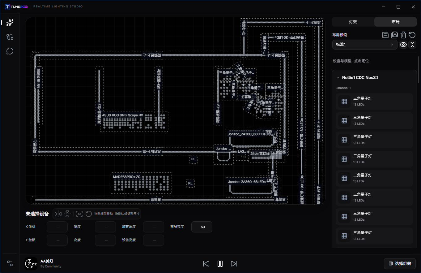Reset device transform in canvas toolbar

(89, 214)
